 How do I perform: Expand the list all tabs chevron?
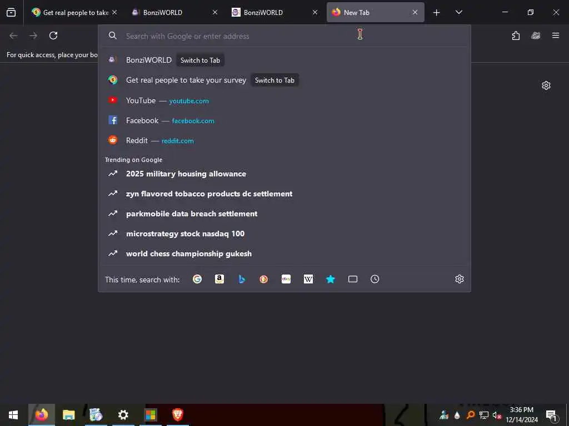tap(458, 12)
